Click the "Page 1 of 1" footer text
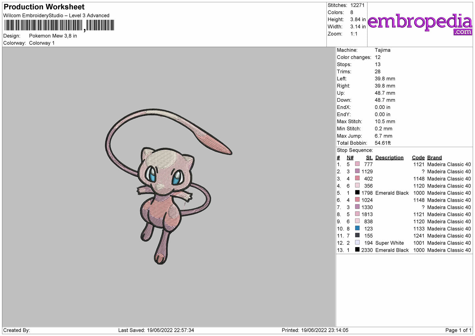The image size is (475, 336). pyautogui.click(x=458, y=330)
